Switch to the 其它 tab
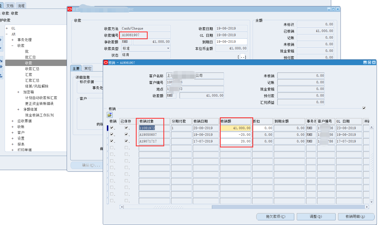This screenshot has width=378, height=225. point(88,68)
